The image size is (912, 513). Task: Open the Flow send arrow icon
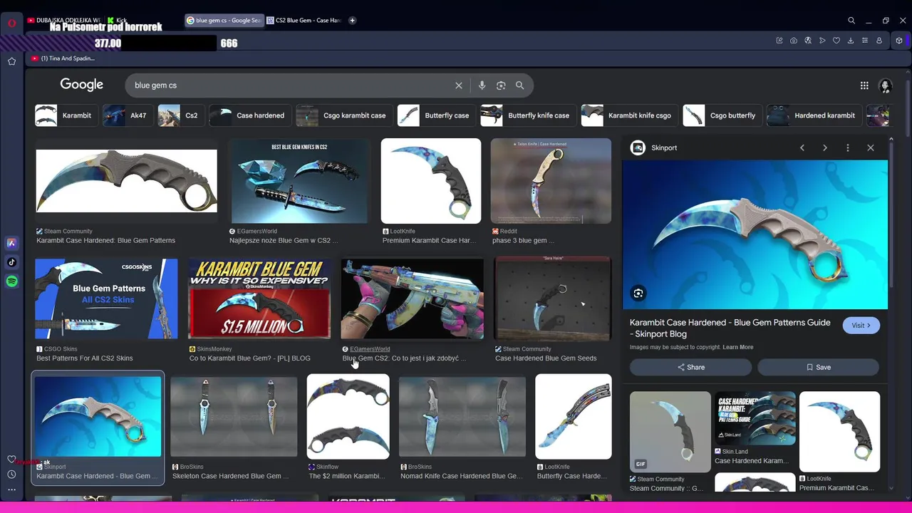pyautogui.click(x=822, y=41)
